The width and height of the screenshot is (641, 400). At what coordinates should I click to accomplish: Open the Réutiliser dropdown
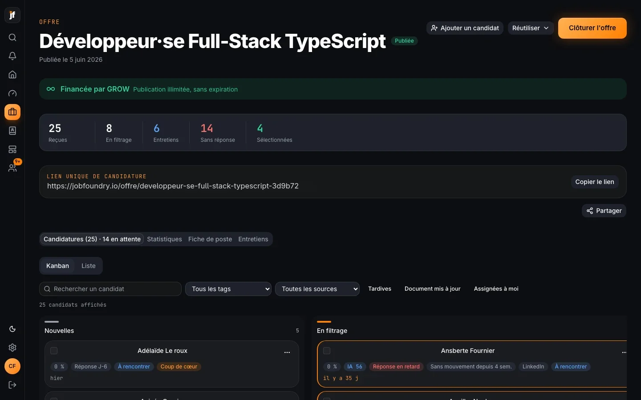click(531, 28)
